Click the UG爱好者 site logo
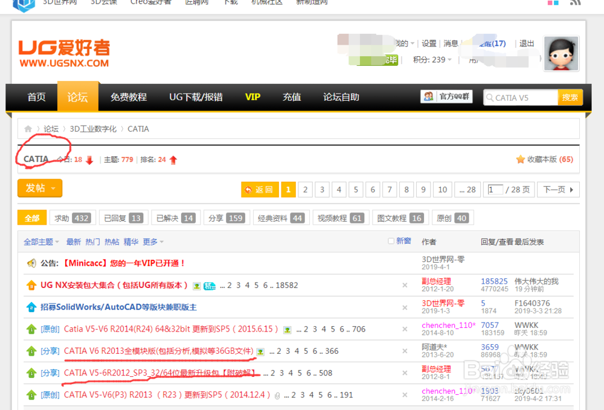 [x=65, y=53]
